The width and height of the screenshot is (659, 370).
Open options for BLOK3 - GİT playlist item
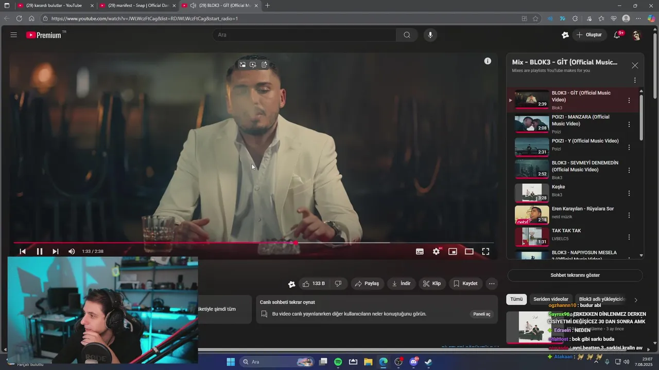tap(629, 101)
